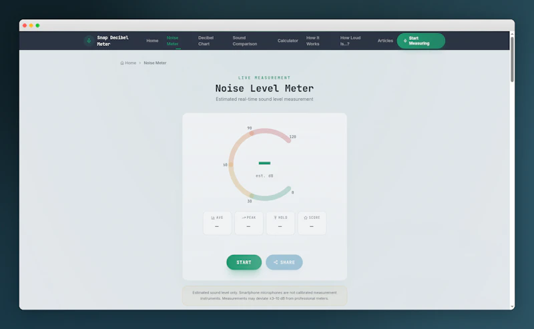Click the pin icon beside HOLD

pyautogui.click(x=275, y=218)
